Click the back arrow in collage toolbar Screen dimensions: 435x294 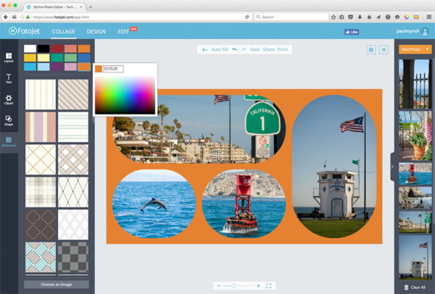[204, 50]
